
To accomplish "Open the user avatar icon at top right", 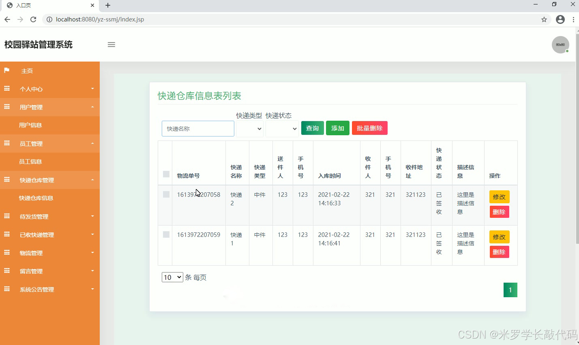I will tap(560, 45).
